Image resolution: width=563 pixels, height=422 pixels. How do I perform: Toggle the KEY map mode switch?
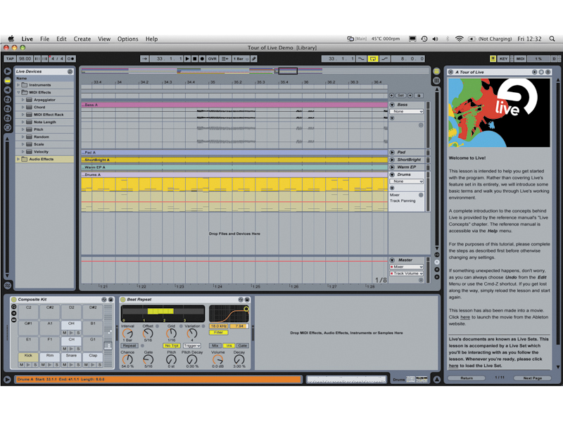coord(503,58)
